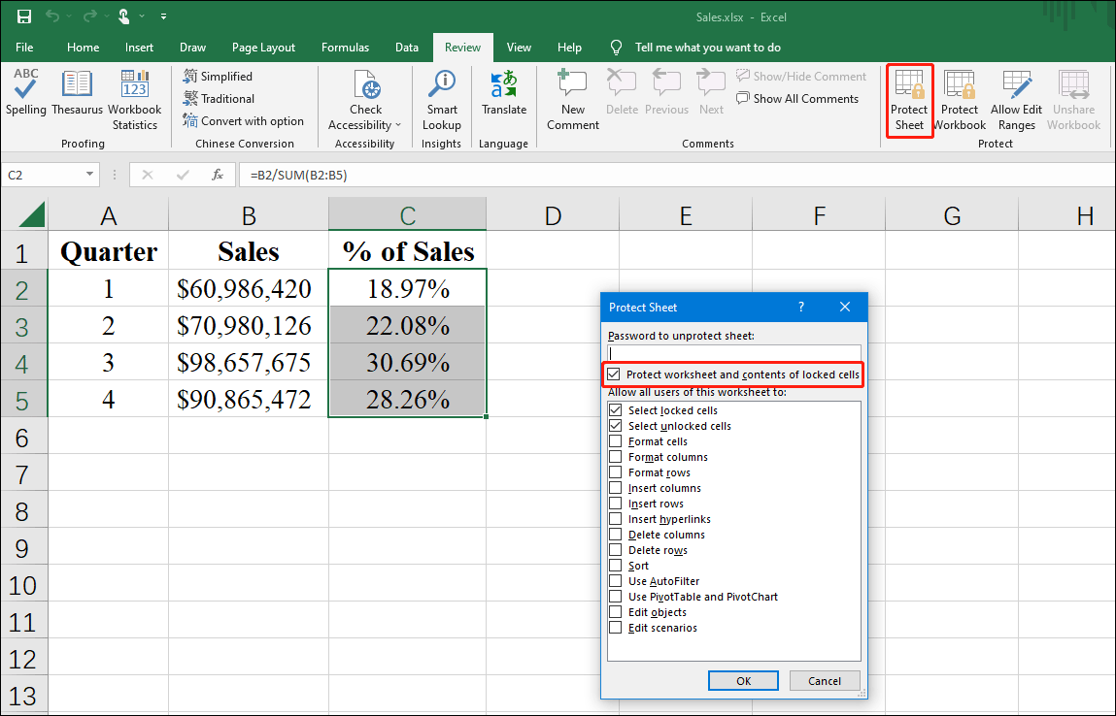Viewport: 1116px width, 716px height.
Task: Click the dialog Help question mark
Action: pos(801,308)
